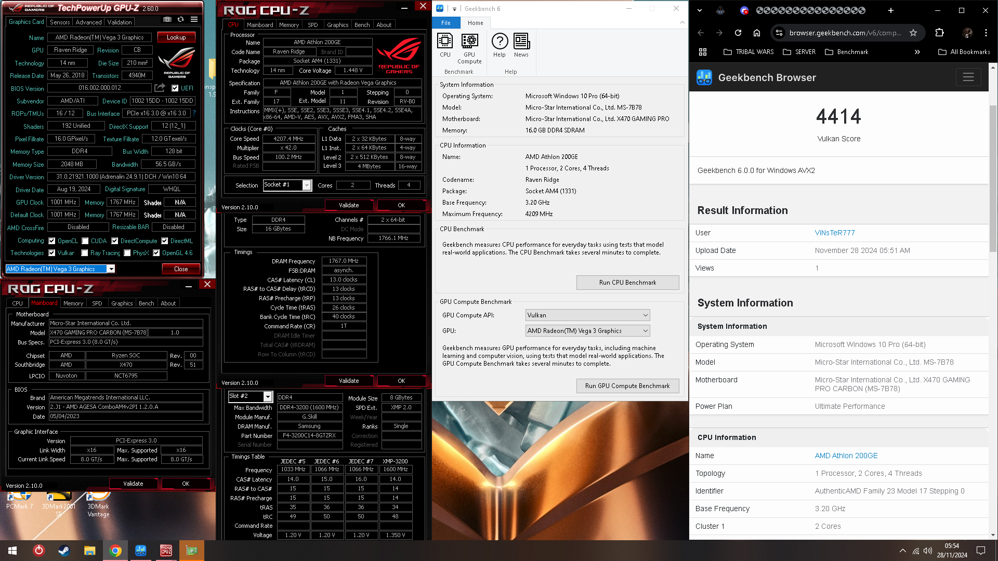
Task: Open the Geekbench GPU selection dropdown
Action: 587,331
